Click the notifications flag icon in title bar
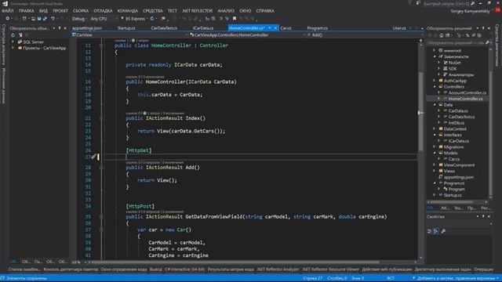Viewport: 502px width, 282px height. (409, 3)
